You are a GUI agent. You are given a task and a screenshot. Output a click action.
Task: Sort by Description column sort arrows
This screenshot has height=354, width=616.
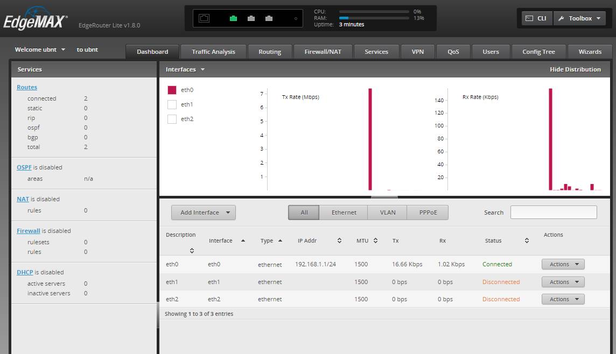[x=192, y=251]
